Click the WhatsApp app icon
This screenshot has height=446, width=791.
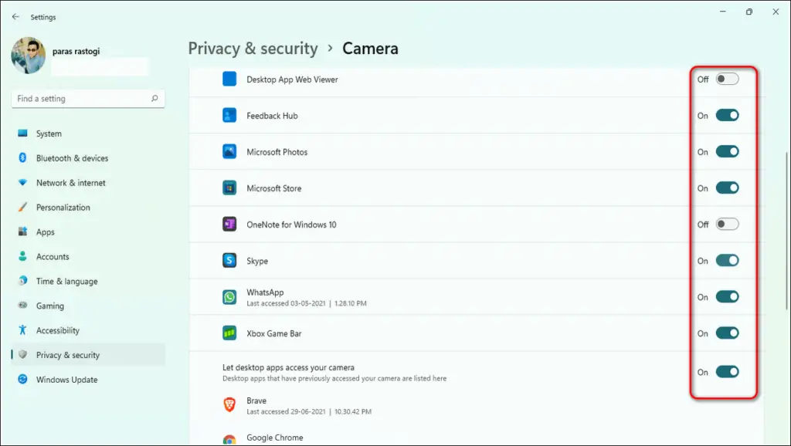click(x=229, y=296)
